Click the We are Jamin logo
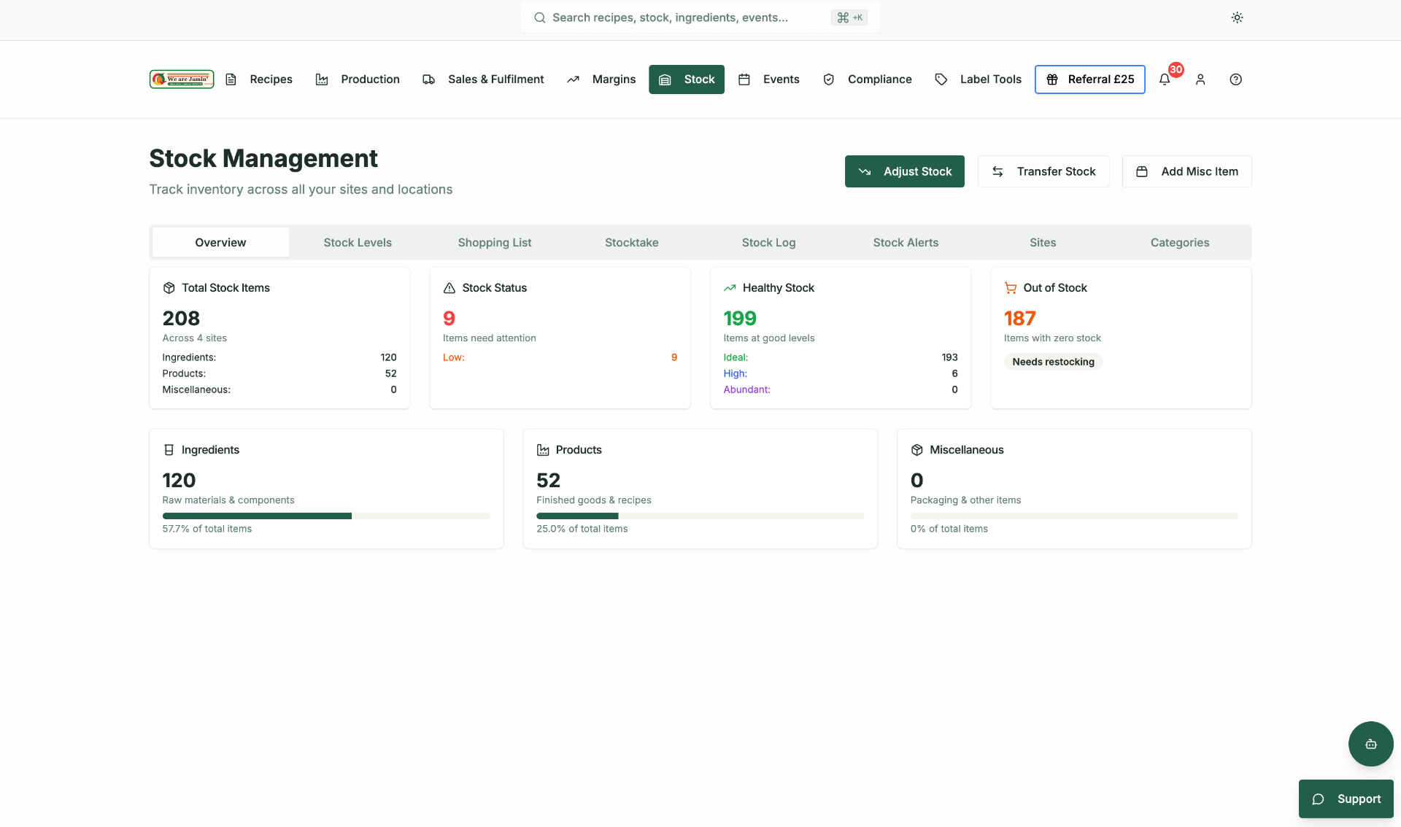 (182, 79)
